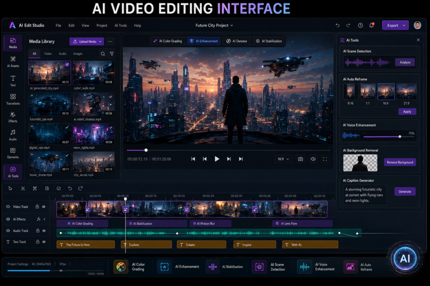Open the notifications bell
430x286 pixels.
372,26
